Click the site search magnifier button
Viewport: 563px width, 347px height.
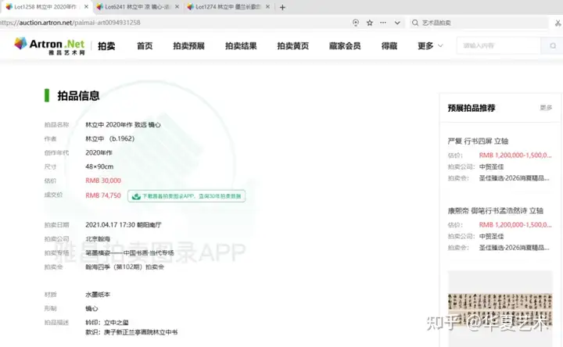tap(553, 45)
